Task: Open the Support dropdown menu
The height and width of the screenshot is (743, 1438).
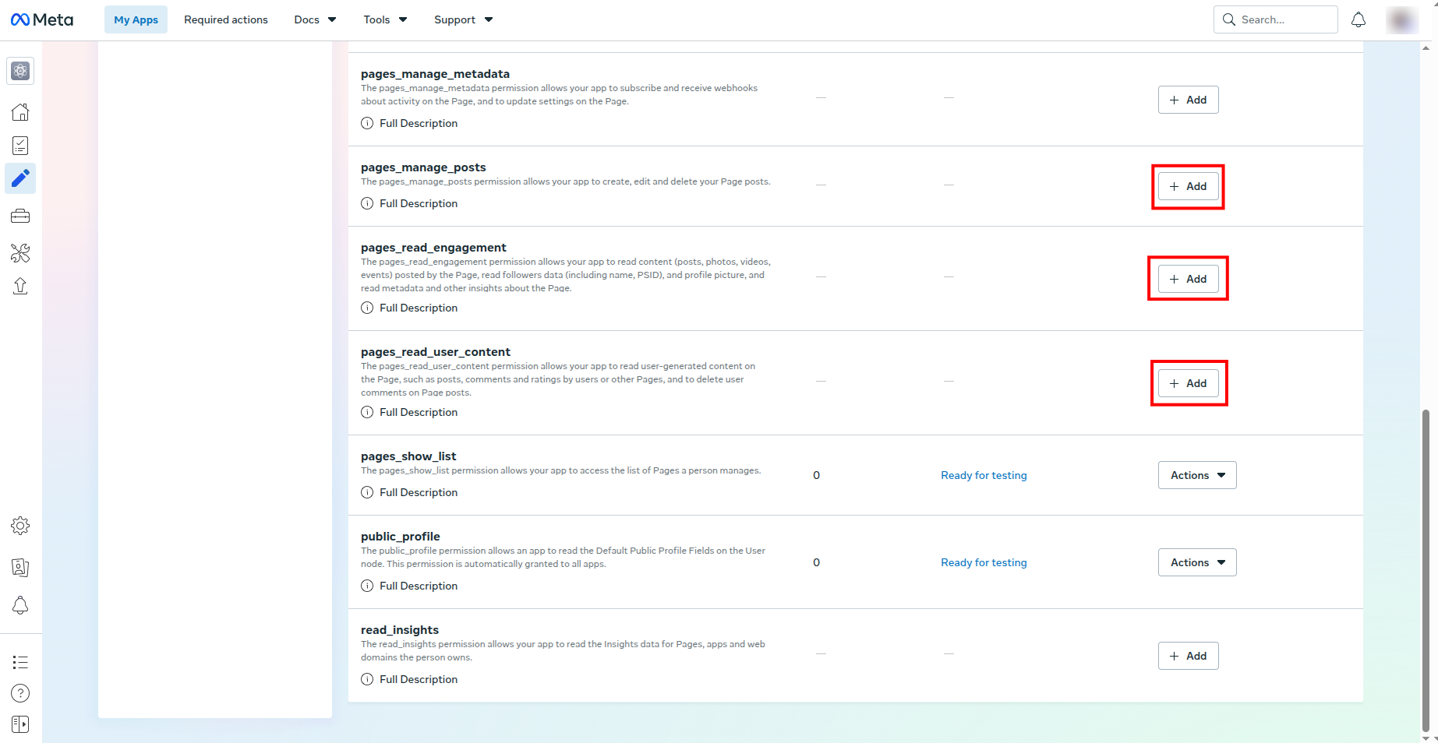Action: pos(463,19)
